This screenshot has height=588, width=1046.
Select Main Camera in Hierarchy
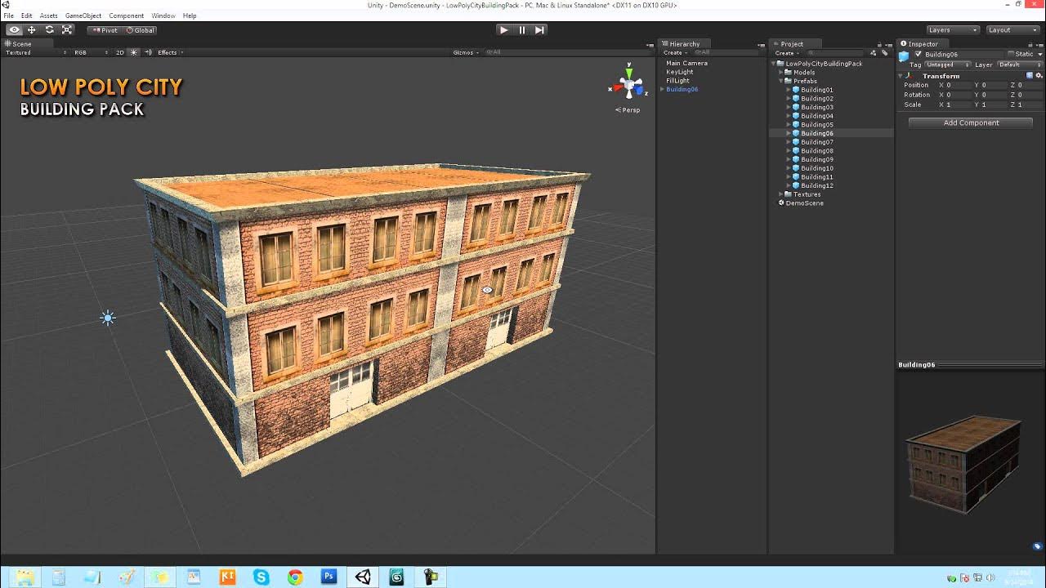pyautogui.click(x=686, y=63)
